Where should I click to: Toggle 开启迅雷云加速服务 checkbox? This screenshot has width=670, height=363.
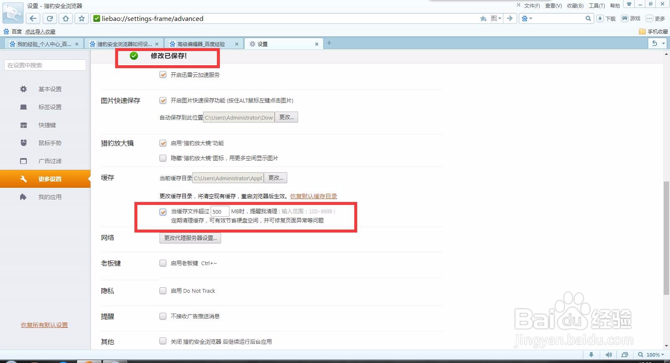163,75
